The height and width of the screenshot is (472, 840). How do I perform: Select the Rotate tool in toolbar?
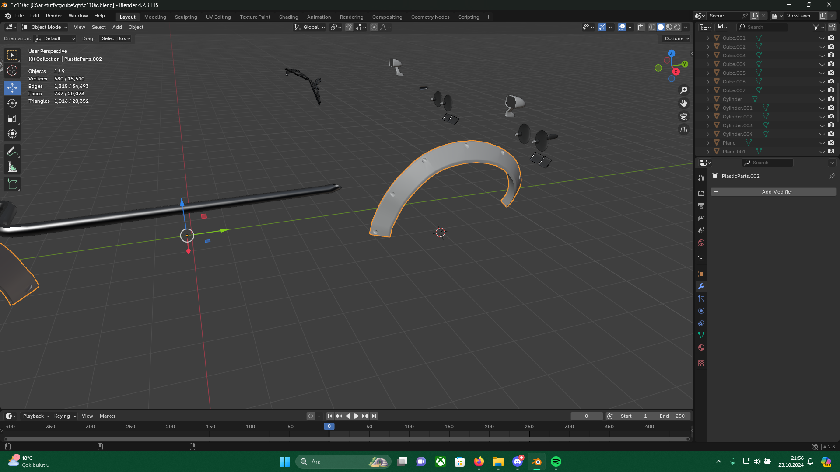tap(12, 103)
